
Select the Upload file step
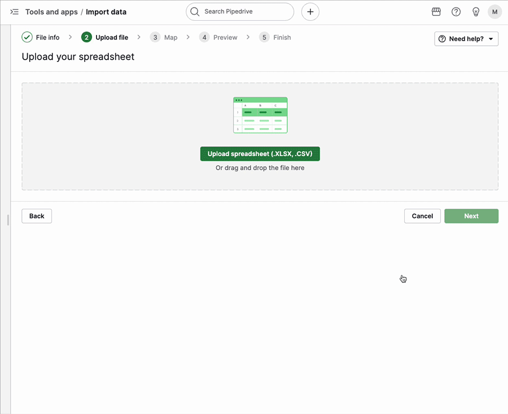coord(111,37)
